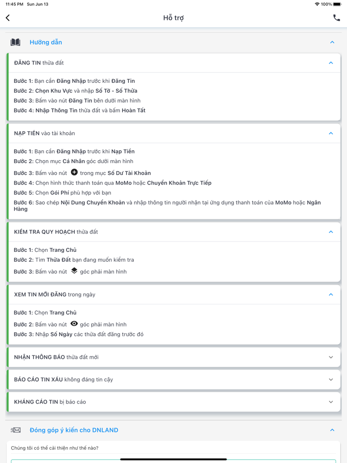Tap the layers icon in Kiểm tra quy hoạch
Viewport: 347px width, 463px height.
[74, 271]
